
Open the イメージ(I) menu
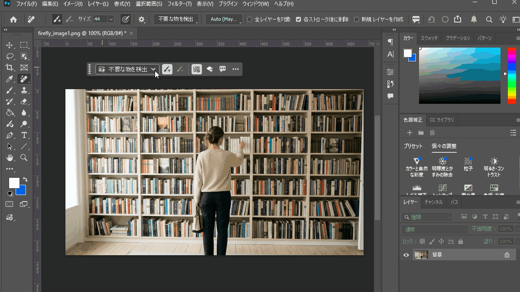[72, 4]
